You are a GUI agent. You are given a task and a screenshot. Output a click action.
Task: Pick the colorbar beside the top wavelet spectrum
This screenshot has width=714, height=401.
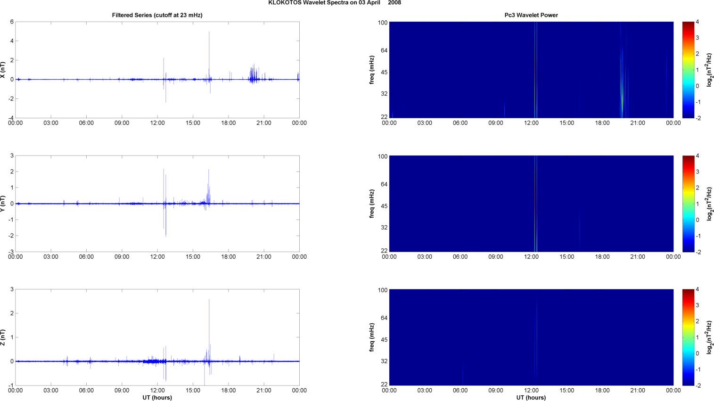point(688,70)
